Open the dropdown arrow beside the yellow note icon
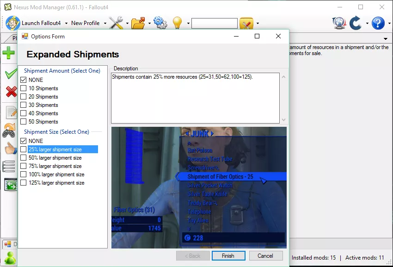Screen dimensions: 393x267 258,23
